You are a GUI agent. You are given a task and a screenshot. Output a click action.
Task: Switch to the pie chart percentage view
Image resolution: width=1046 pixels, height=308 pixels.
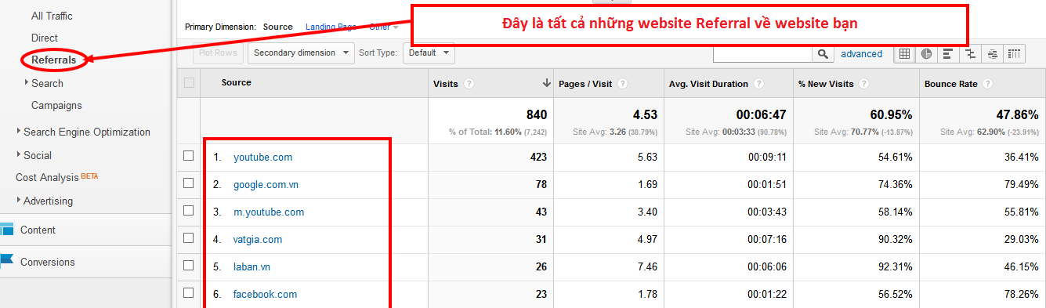click(927, 54)
